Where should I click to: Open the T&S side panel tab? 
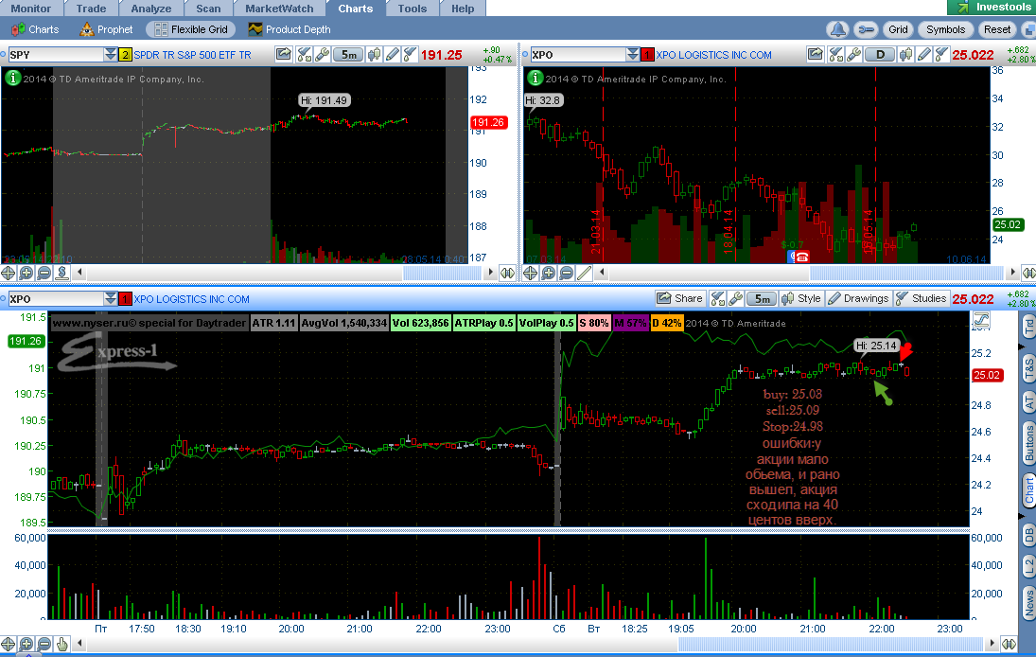tap(1028, 368)
